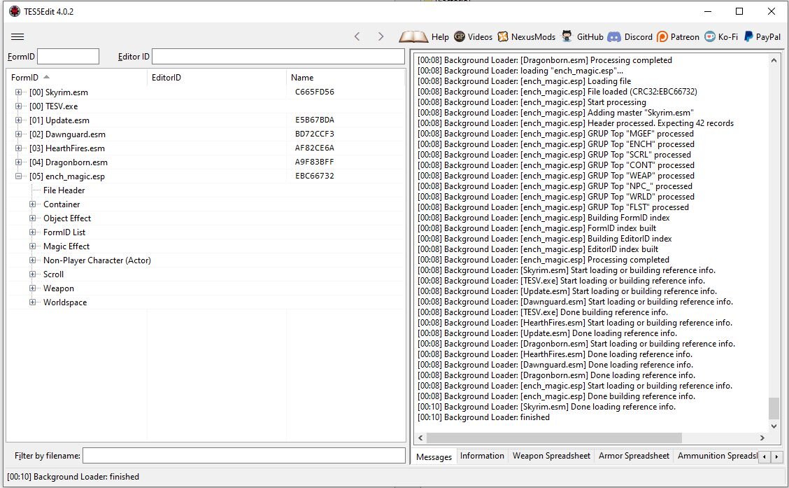The image size is (789, 488).
Task: Go forward with the right arrow
Action: tap(381, 37)
